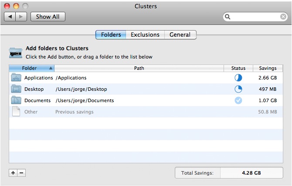292x186 pixels.
Task: Select the Folders tab
Action: click(x=111, y=35)
